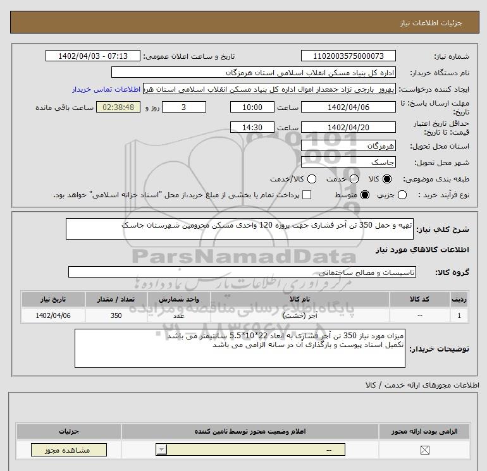Click the response deadline time 10:00 field
This screenshot has width=487, height=471.
click(252, 107)
